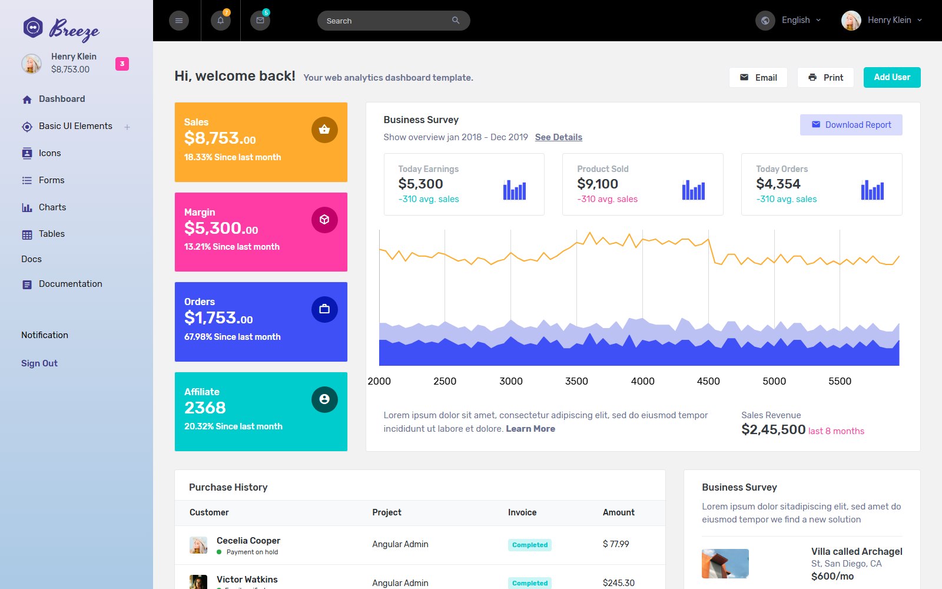This screenshot has height=589, width=942.
Task: Click the Tables grid icon in sidebar
Action: coord(27,234)
